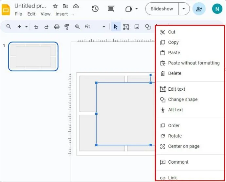Start a video call camera icon
Image resolution: width=226 pixels, height=182 pixels.
point(129,9)
